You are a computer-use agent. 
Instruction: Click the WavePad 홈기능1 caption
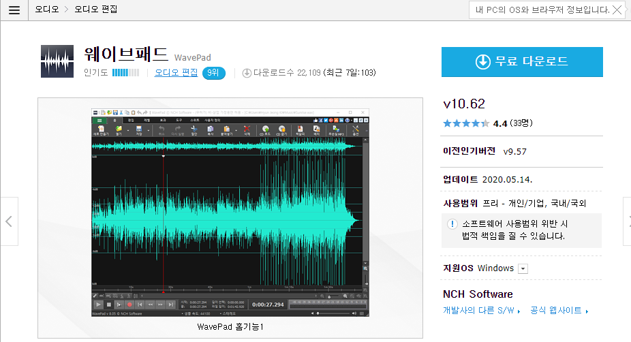click(230, 327)
